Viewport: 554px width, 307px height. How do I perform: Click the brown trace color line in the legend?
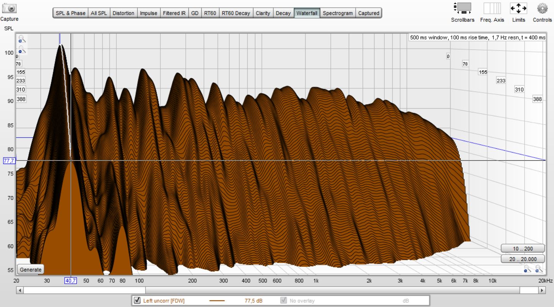(x=217, y=301)
